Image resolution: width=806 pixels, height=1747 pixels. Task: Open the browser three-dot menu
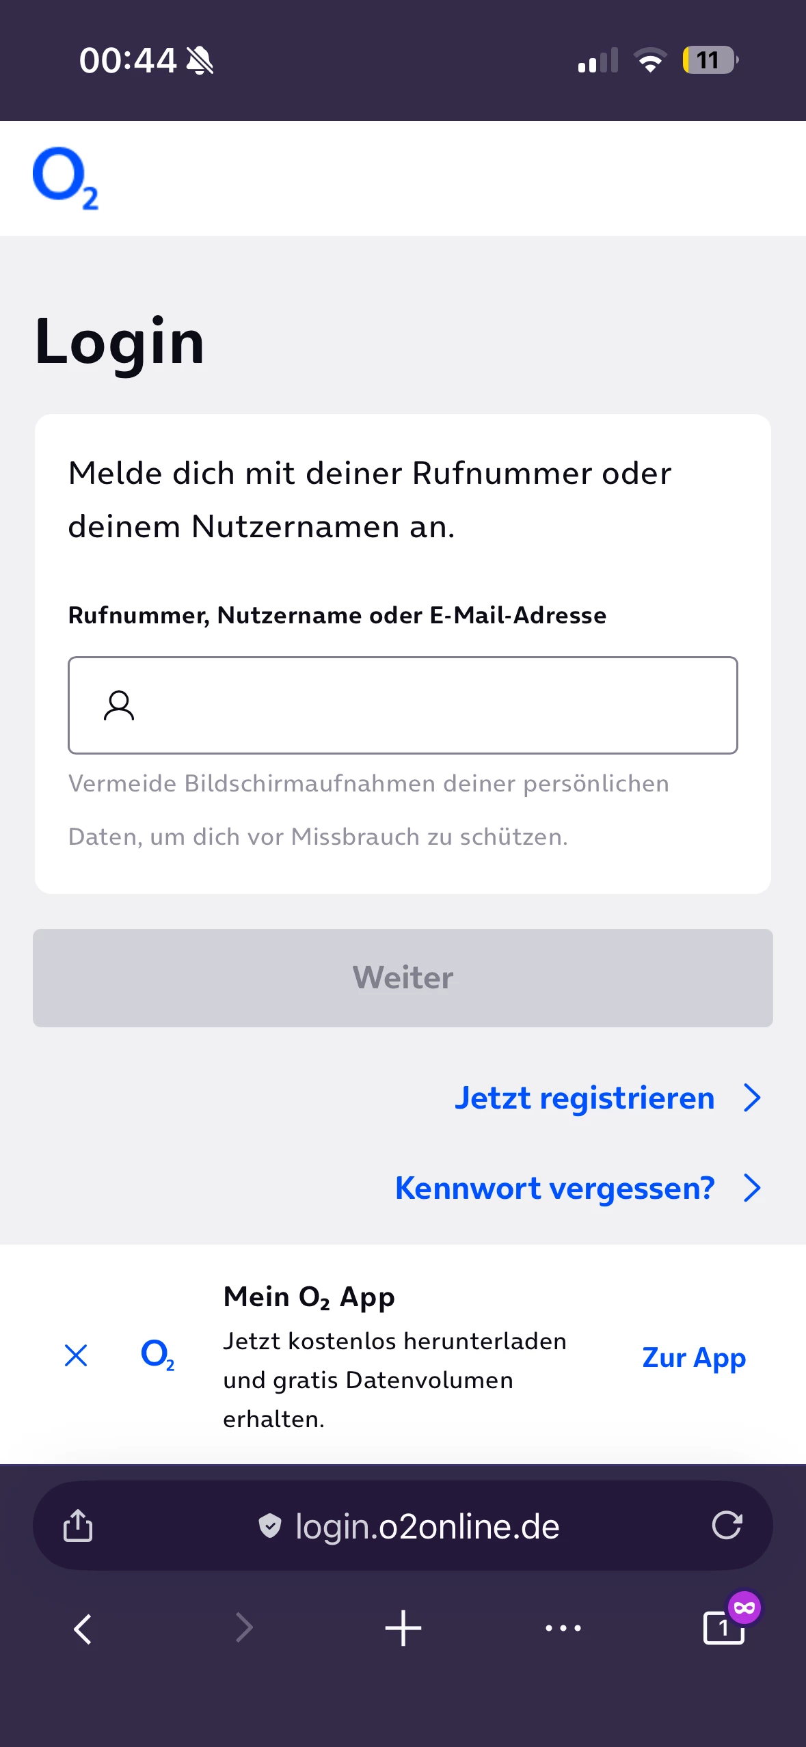pos(563,1628)
